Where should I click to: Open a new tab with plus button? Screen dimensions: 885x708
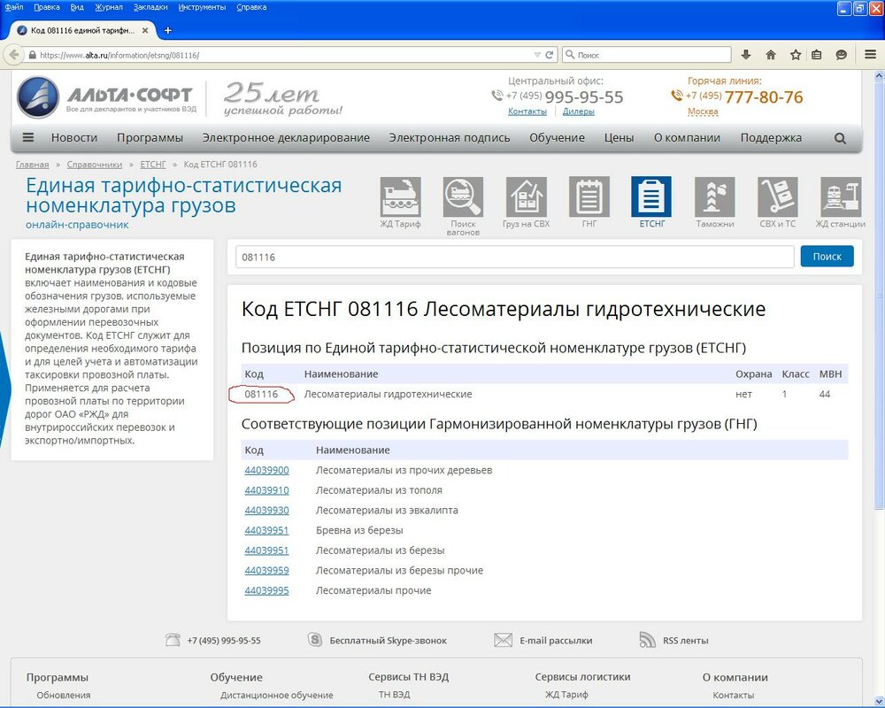pos(167,30)
